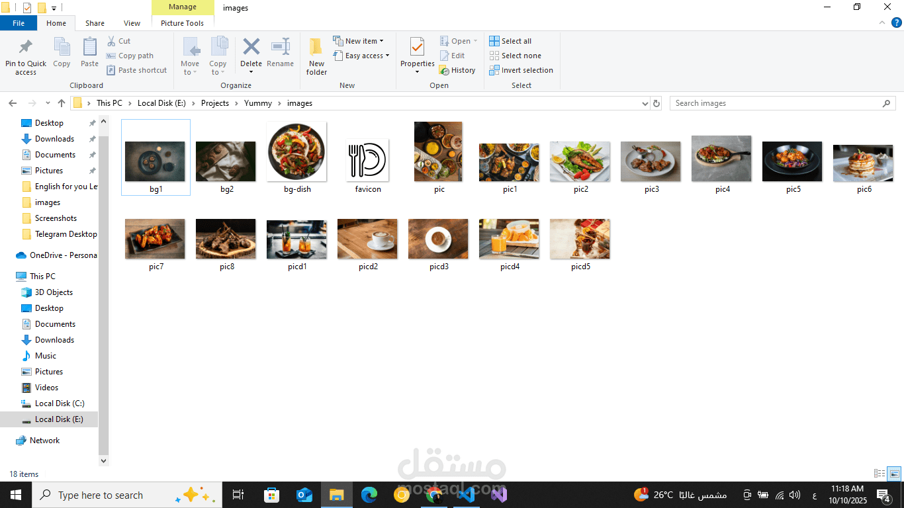Open Screenshots folder in navigation pane
904x508 pixels.
(x=56, y=218)
